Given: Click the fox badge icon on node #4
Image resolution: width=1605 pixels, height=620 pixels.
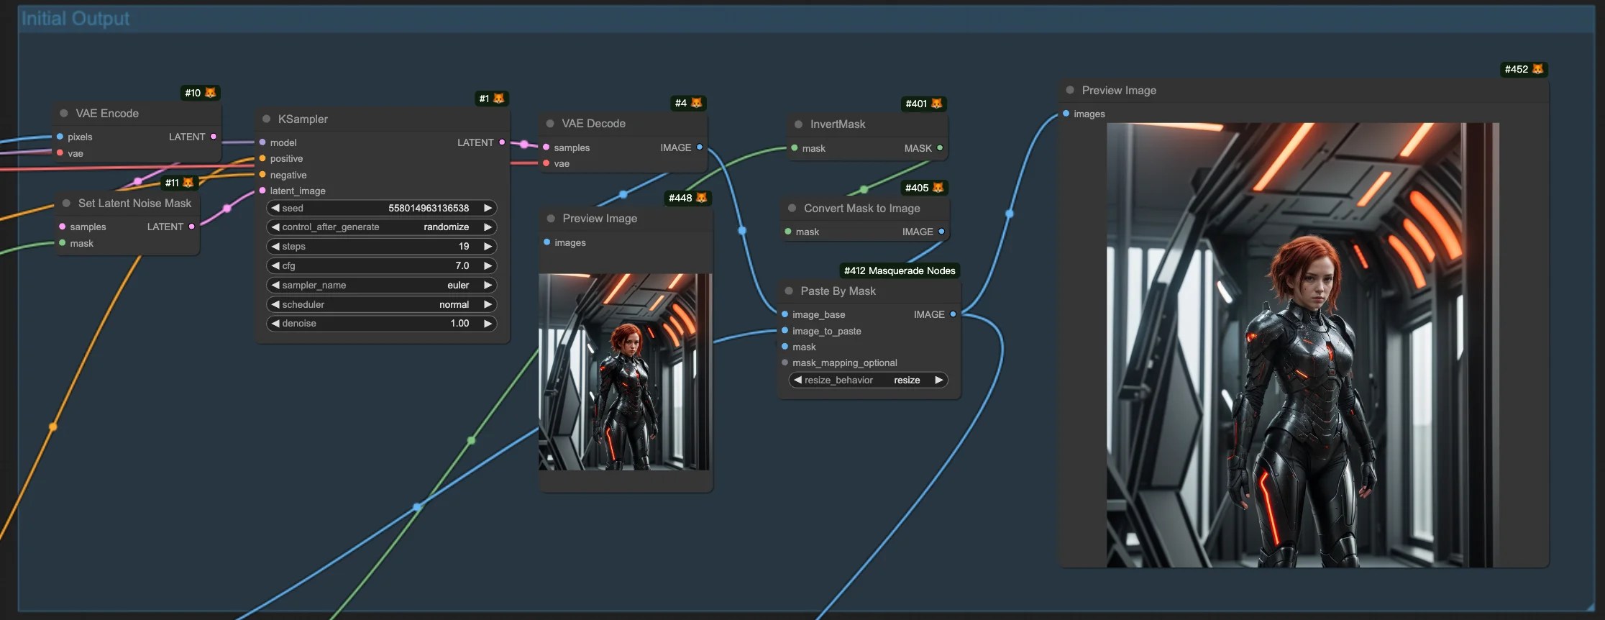Looking at the screenshot, I should pos(696,103).
